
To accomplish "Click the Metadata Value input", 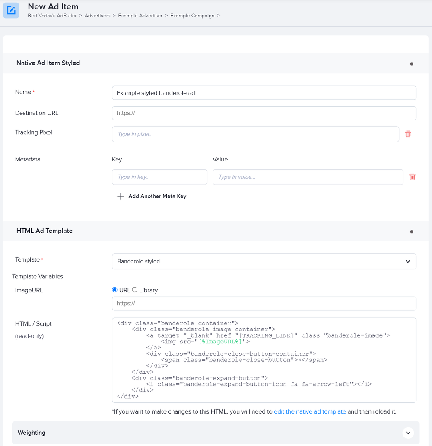I will [x=308, y=177].
